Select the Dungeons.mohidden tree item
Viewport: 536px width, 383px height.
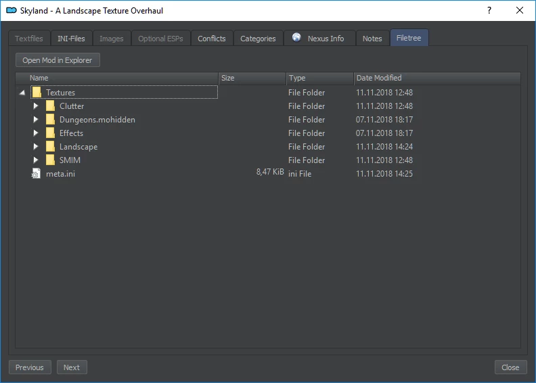(97, 120)
